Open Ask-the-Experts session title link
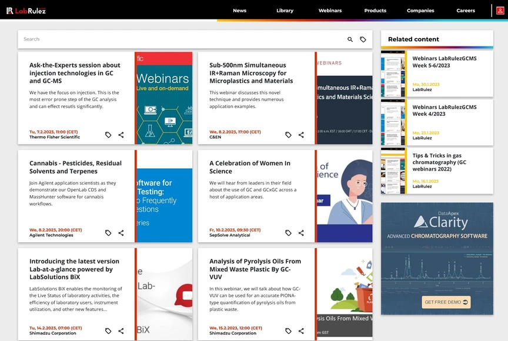Image resolution: width=508 pixels, height=341 pixels. tap(75, 73)
